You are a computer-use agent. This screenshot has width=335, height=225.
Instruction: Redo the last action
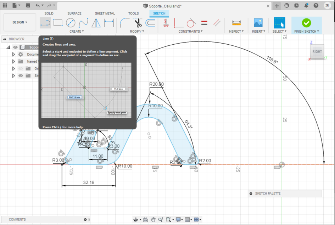pos(49,6)
